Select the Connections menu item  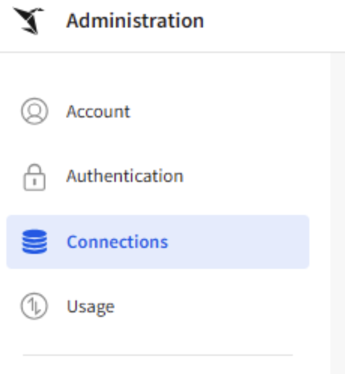tap(117, 242)
